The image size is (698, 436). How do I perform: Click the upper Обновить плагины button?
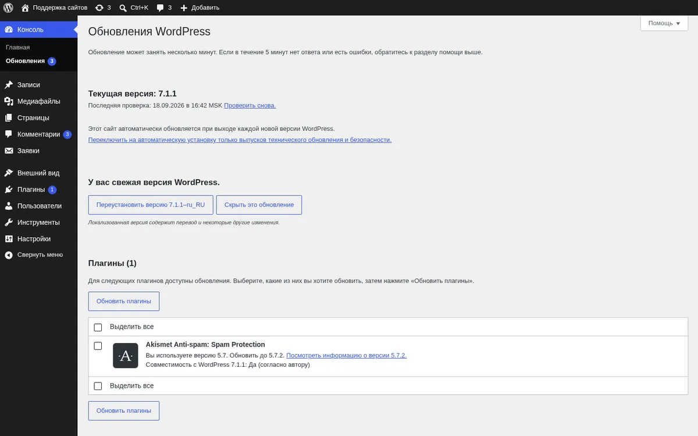coord(124,301)
